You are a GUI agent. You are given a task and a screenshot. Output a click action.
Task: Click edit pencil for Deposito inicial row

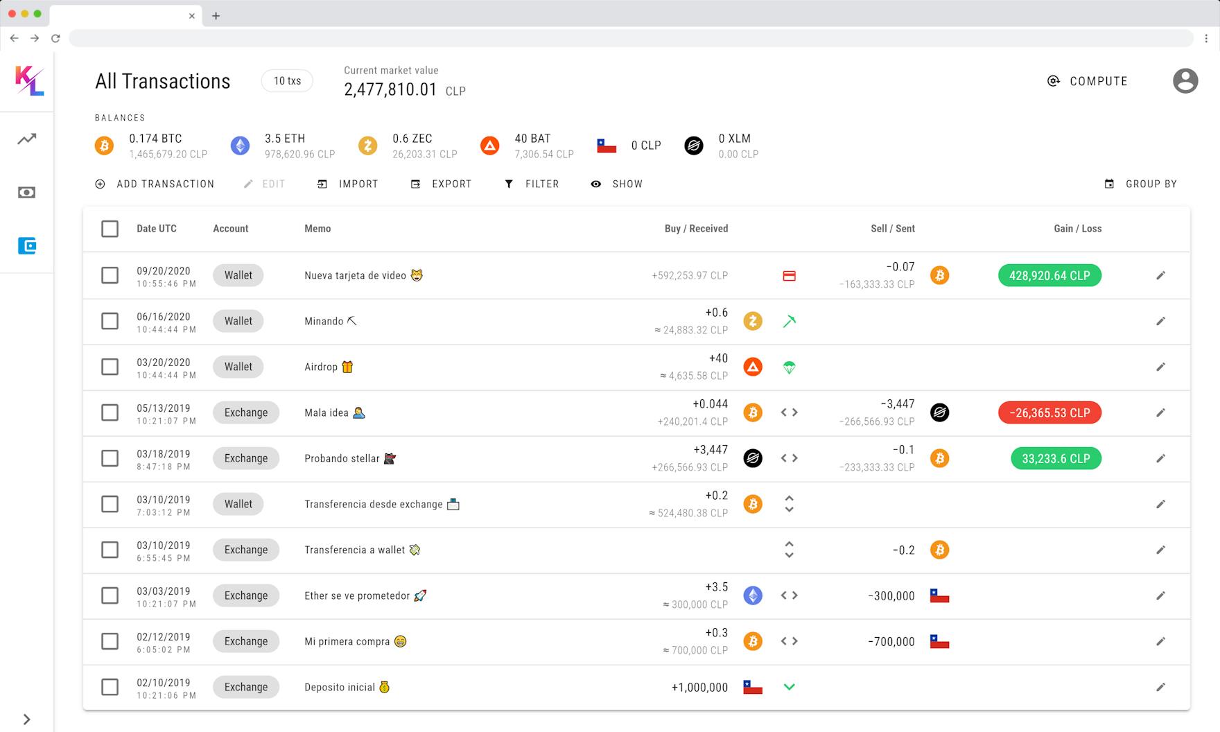[1160, 687]
